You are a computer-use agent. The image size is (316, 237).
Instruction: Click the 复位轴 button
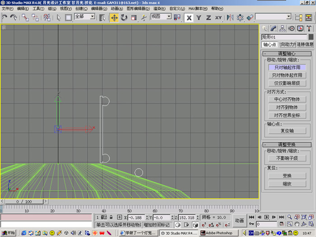click(x=287, y=130)
